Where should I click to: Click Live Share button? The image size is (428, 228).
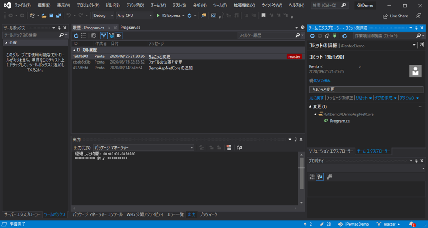click(x=395, y=16)
